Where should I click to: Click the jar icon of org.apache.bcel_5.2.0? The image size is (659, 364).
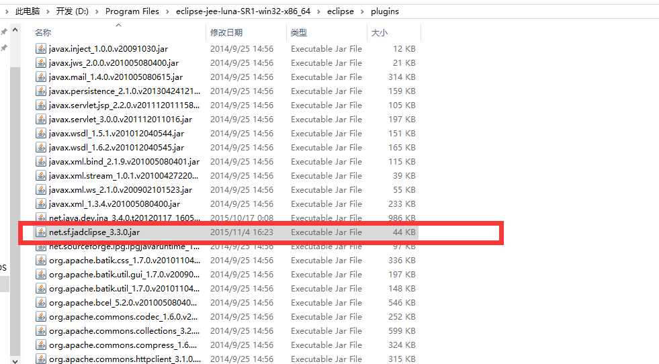point(41,303)
